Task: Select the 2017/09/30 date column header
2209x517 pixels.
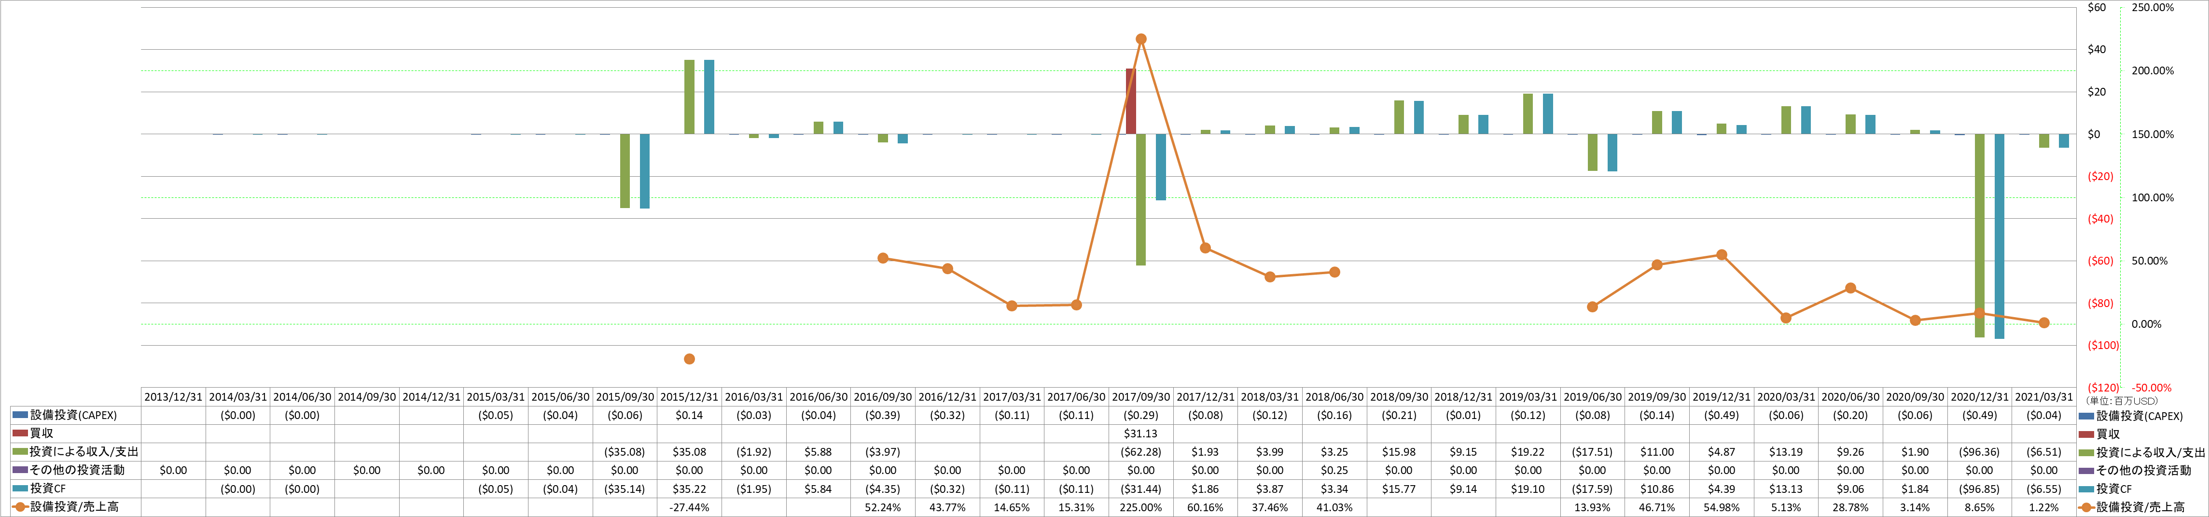Action: click(x=1140, y=397)
